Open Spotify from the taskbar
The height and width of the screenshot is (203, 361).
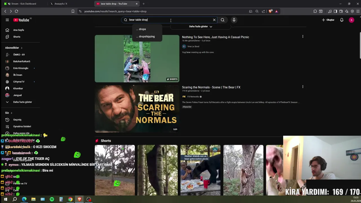52,199
